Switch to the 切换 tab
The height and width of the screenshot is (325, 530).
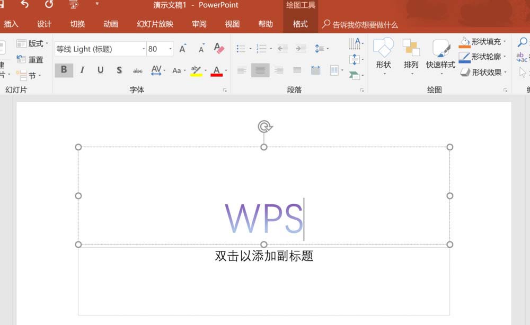(x=77, y=24)
